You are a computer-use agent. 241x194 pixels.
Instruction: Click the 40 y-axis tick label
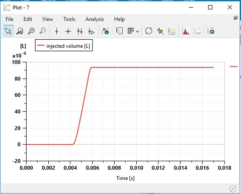[x=18, y=111]
